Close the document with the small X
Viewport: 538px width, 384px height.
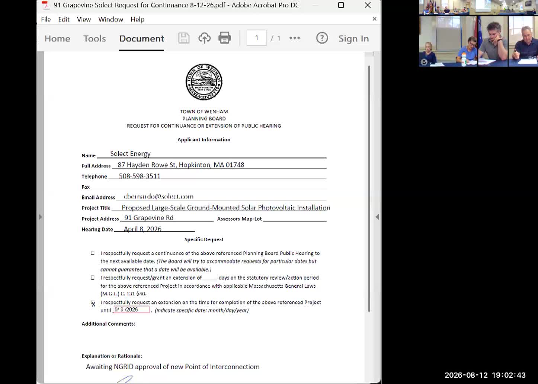374,19
